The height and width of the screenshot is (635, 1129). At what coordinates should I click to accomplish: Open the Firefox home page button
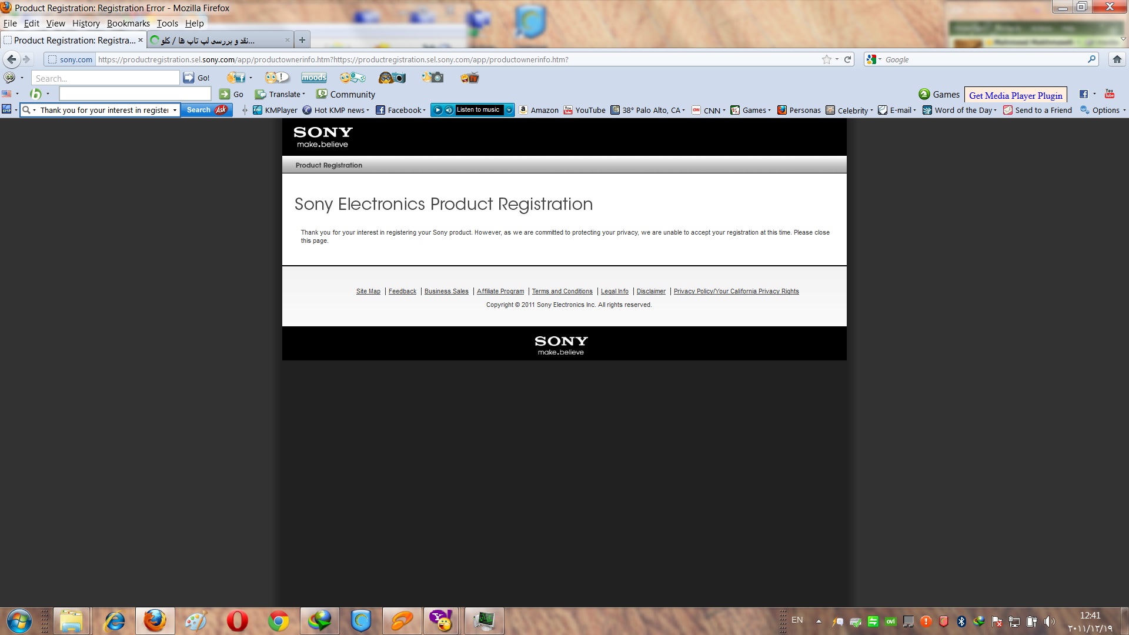[x=1117, y=59]
